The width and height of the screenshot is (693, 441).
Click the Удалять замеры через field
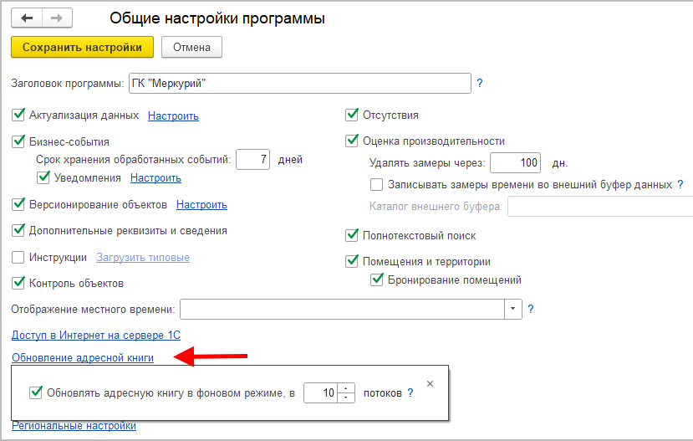click(x=515, y=163)
